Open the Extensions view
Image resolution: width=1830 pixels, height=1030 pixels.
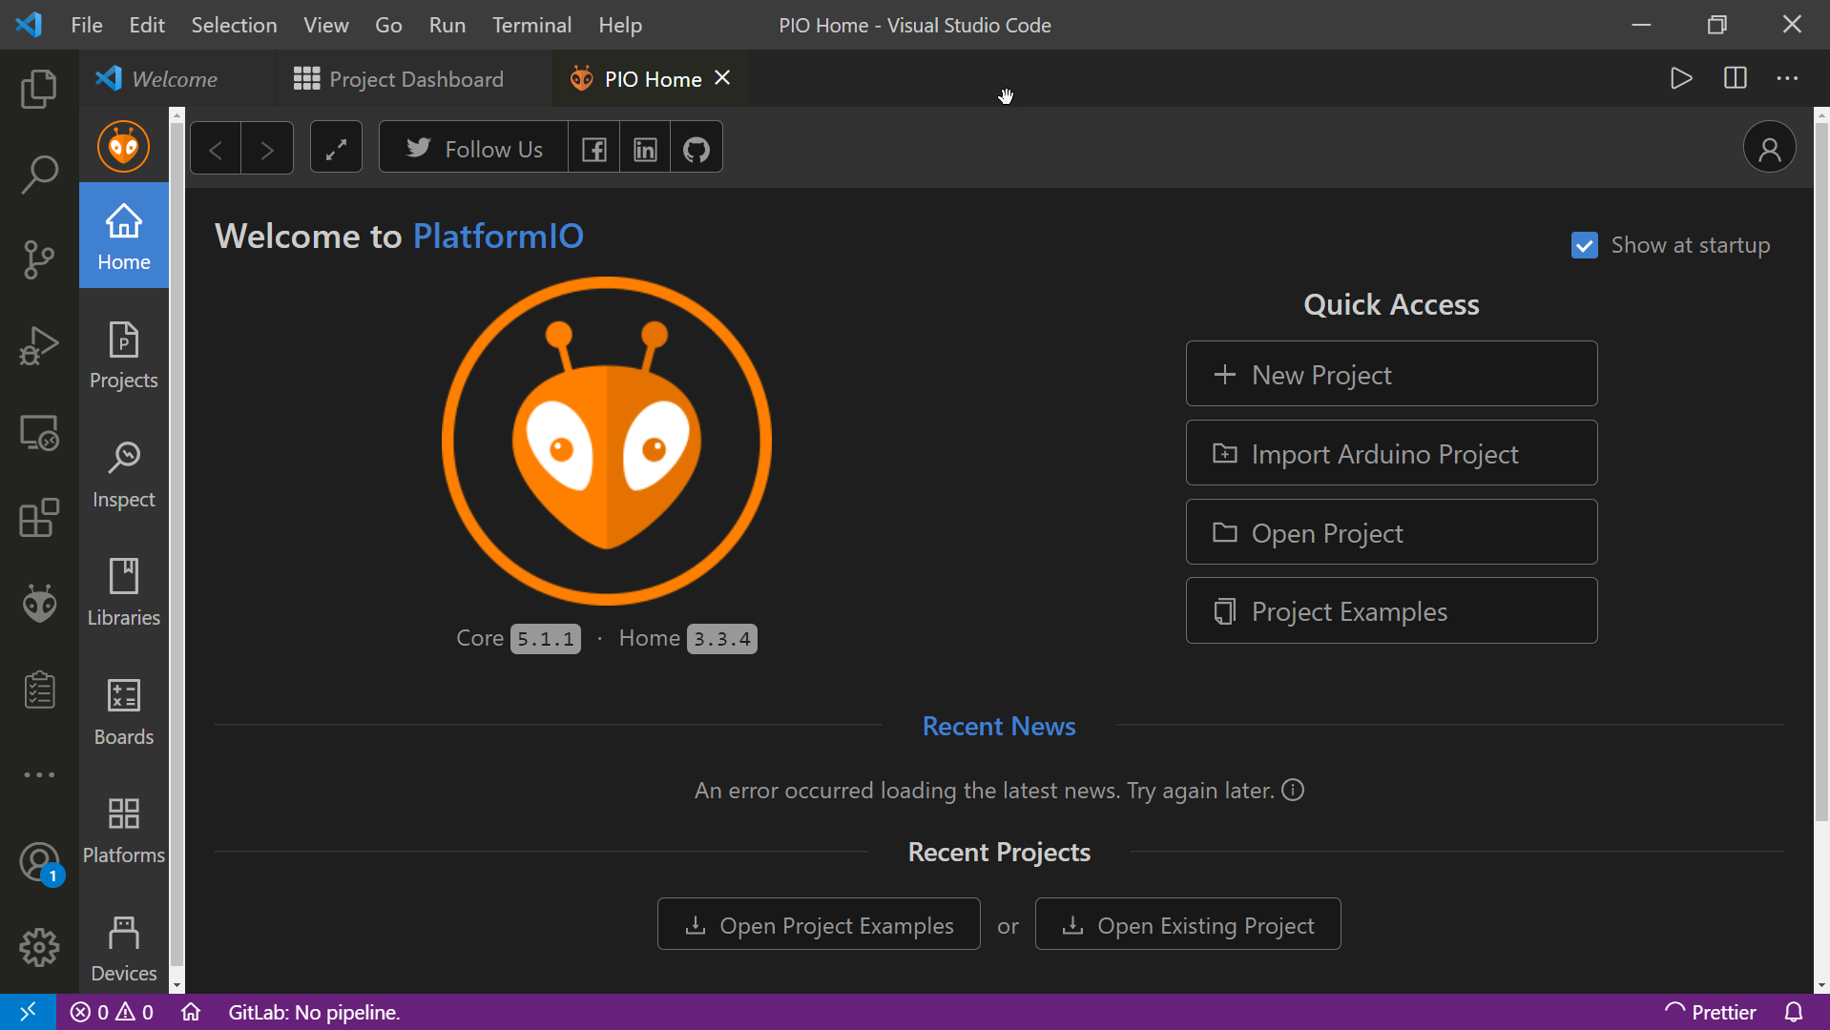click(39, 518)
